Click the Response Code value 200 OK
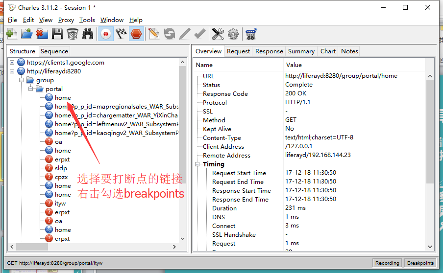 tap(295, 93)
